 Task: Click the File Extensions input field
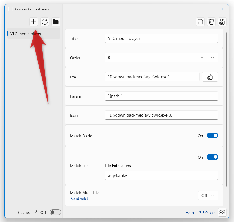(x=161, y=175)
